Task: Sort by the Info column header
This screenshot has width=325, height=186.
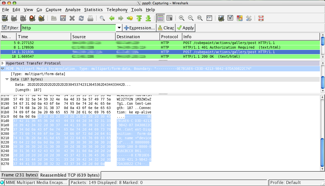Action: [x=251, y=37]
